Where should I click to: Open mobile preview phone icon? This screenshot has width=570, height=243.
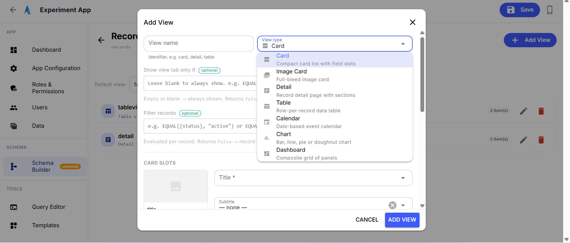click(550, 10)
